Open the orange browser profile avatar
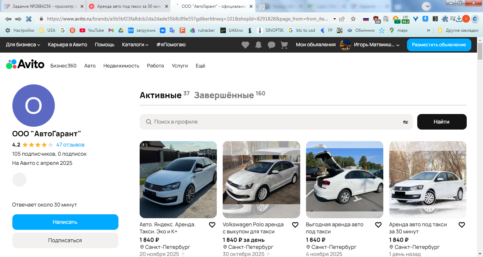 (x=466, y=19)
